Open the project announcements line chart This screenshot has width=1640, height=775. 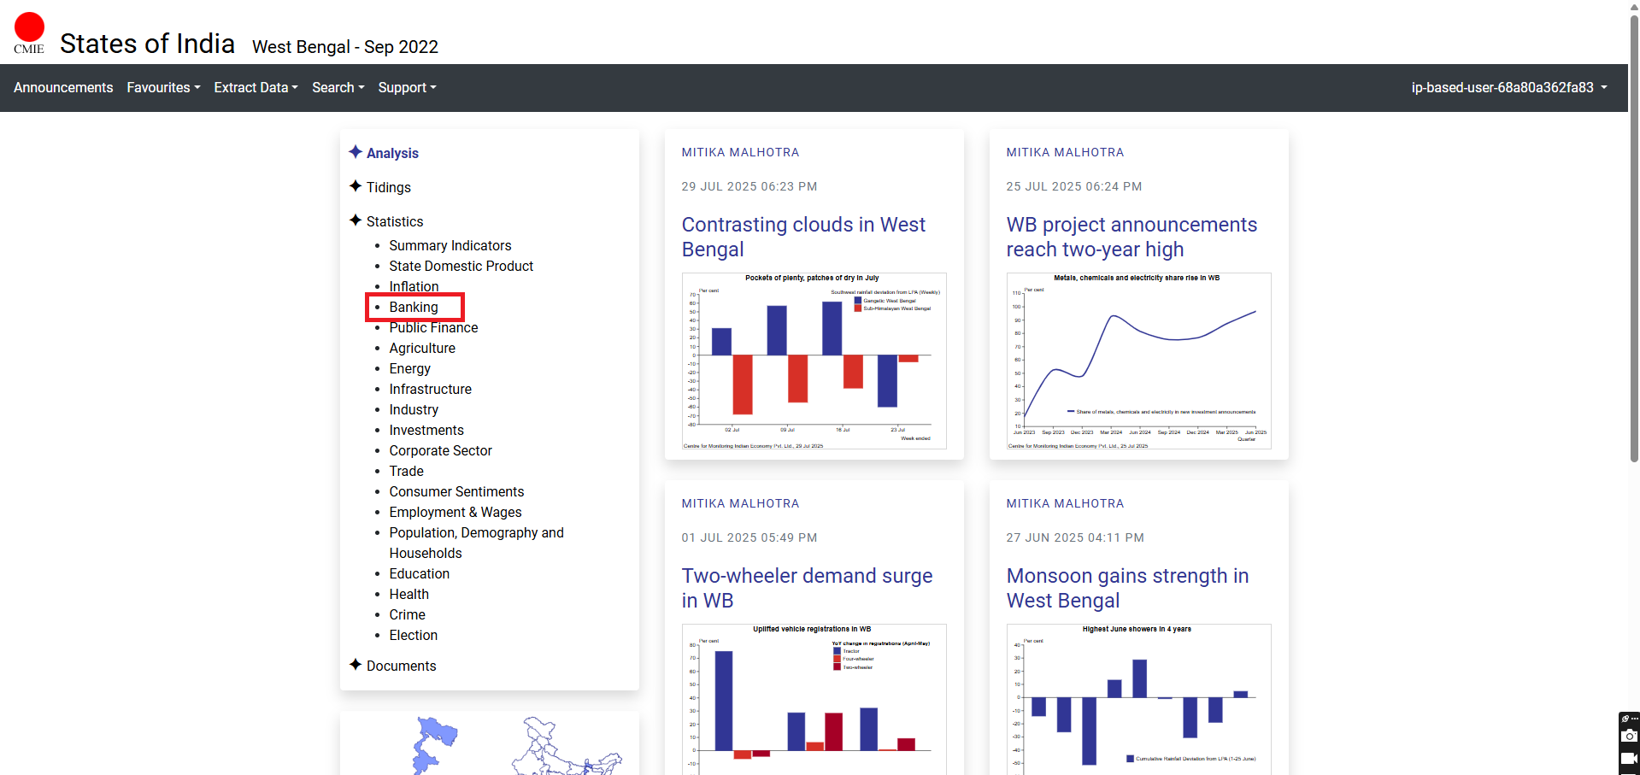click(x=1138, y=361)
